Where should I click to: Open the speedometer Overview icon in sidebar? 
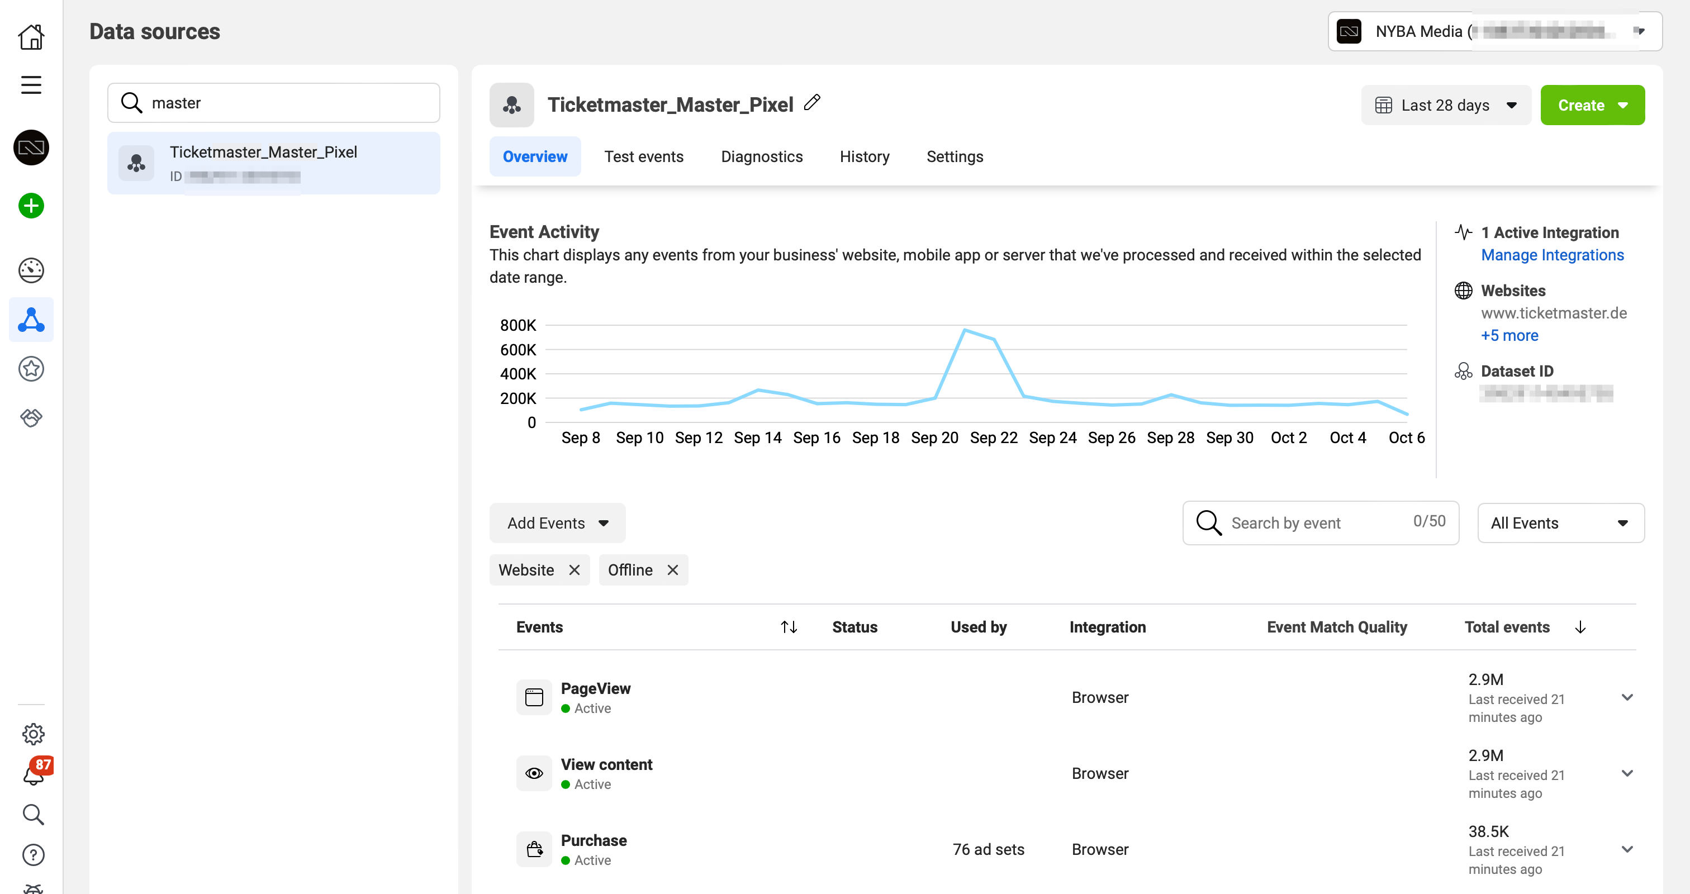(31, 269)
